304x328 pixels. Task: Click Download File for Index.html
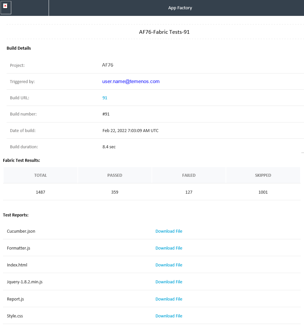tap(169, 265)
